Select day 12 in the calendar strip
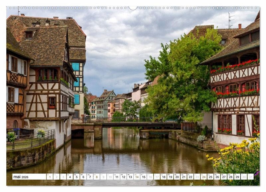Image resolution: width=266 pixels, height=192 pixels. tap(123, 177)
